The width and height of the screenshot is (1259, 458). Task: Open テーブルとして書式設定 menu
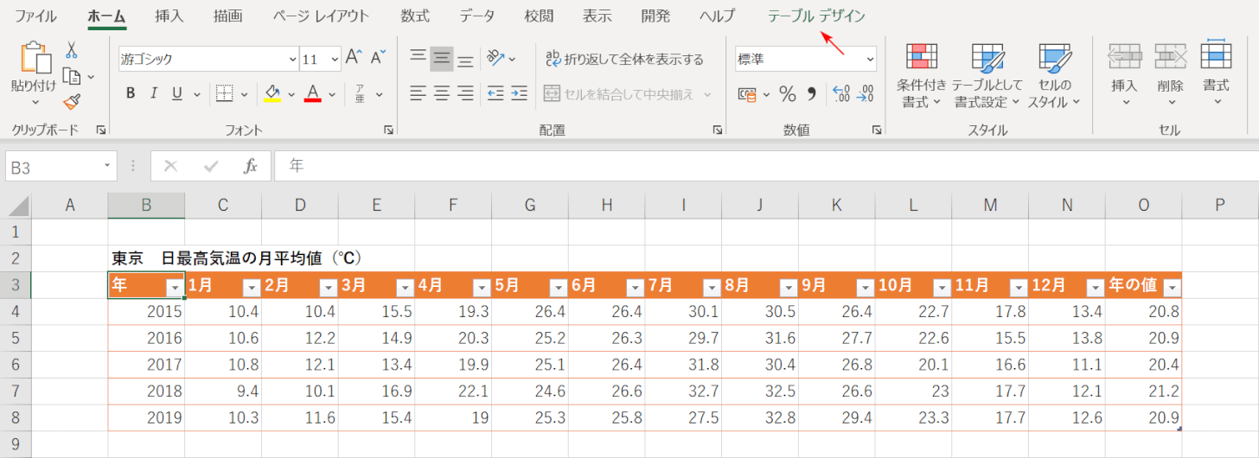click(987, 75)
